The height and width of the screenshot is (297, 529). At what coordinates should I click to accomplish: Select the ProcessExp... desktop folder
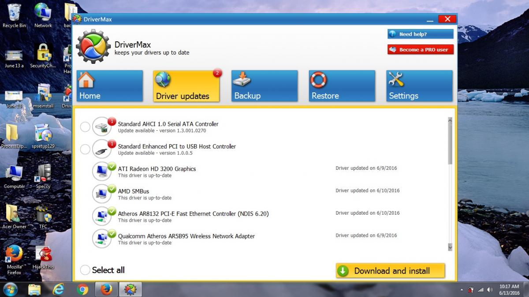14,136
